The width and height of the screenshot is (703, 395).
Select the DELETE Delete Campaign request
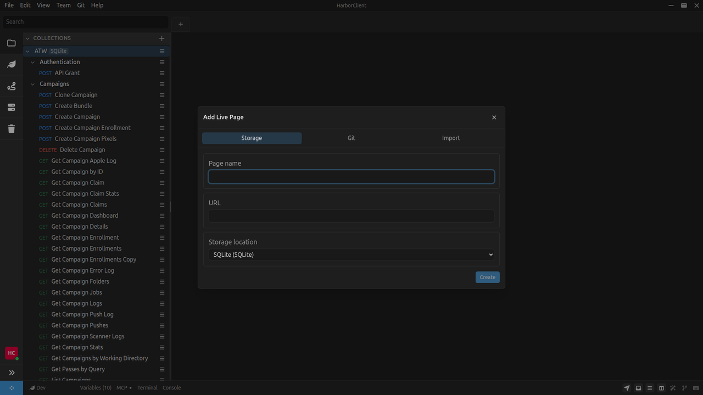tap(97, 150)
